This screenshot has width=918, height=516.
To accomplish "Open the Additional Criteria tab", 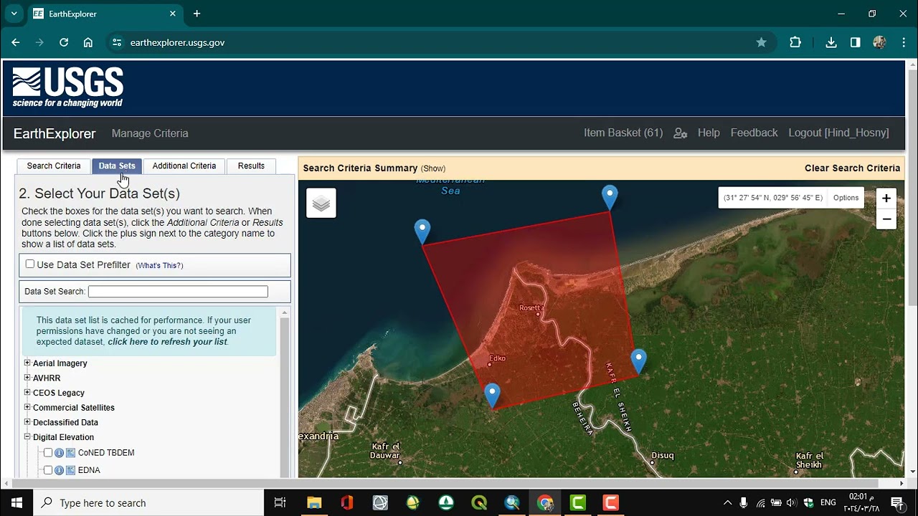I will [184, 166].
